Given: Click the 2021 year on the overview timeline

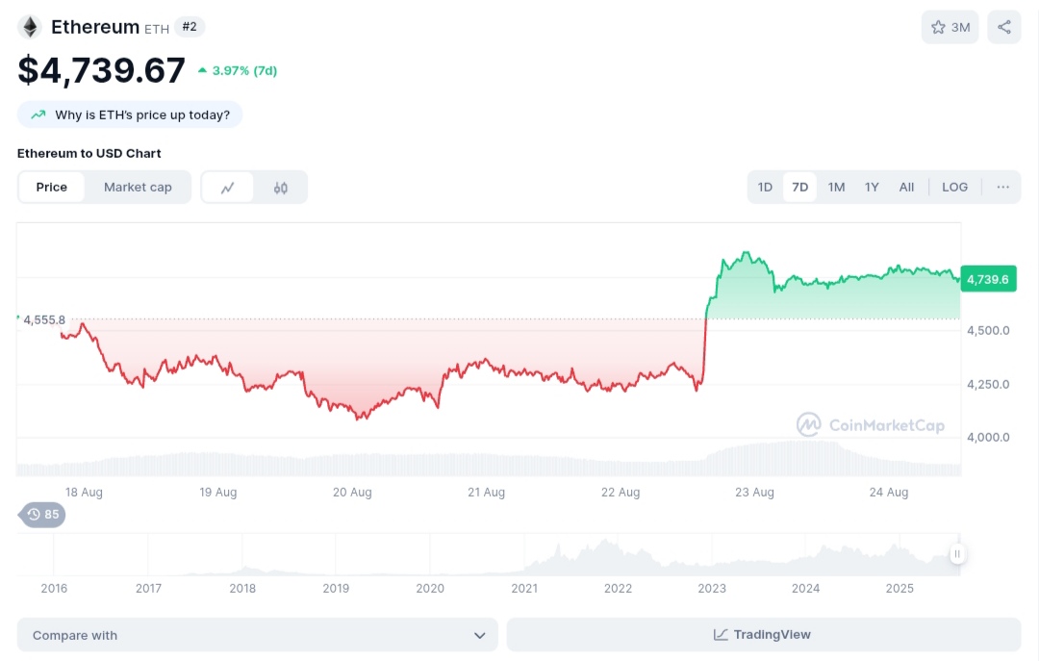Looking at the screenshot, I should (524, 588).
